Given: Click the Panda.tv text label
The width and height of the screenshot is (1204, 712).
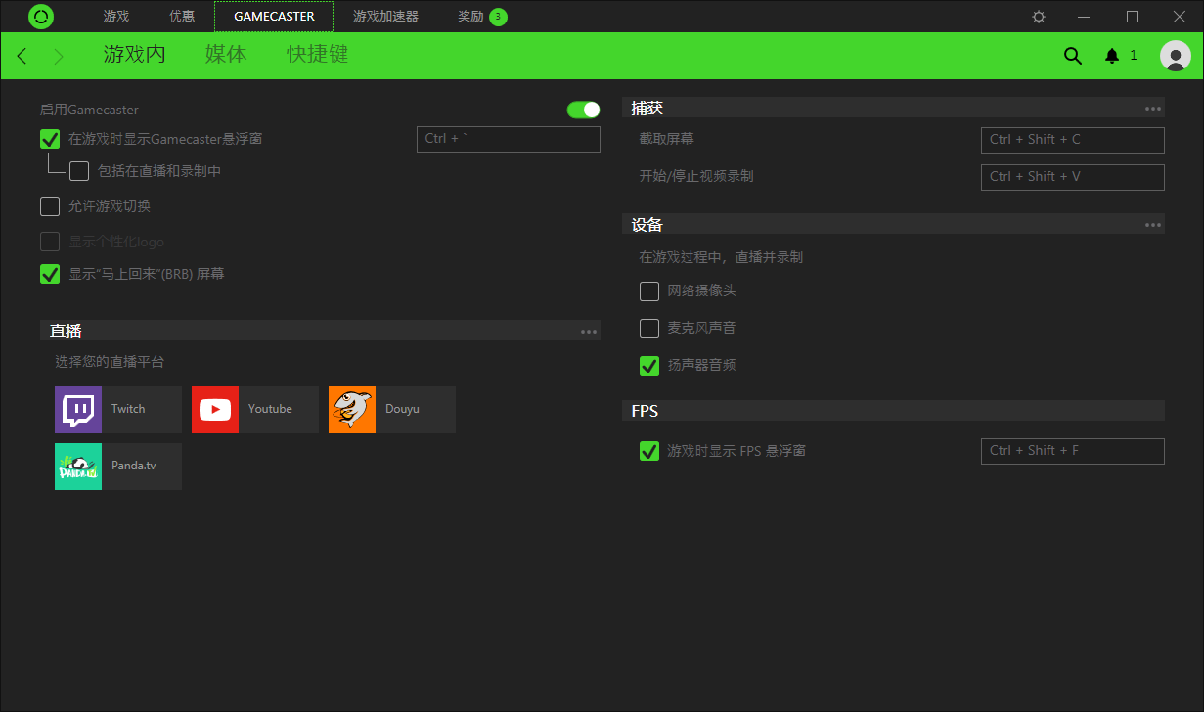Looking at the screenshot, I should 134,467.
